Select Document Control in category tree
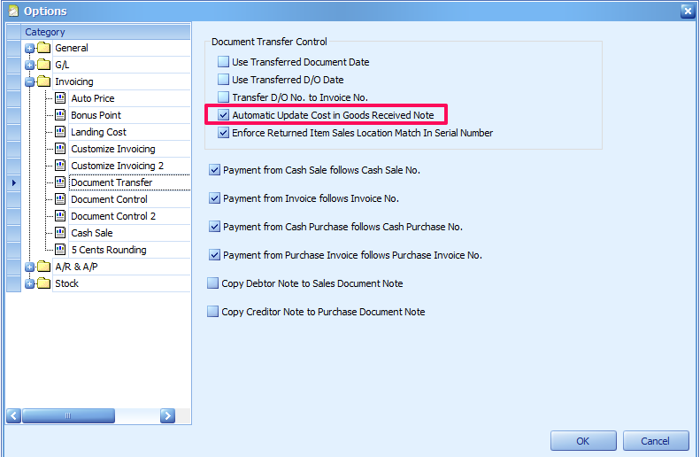The image size is (700, 457). coord(109,199)
